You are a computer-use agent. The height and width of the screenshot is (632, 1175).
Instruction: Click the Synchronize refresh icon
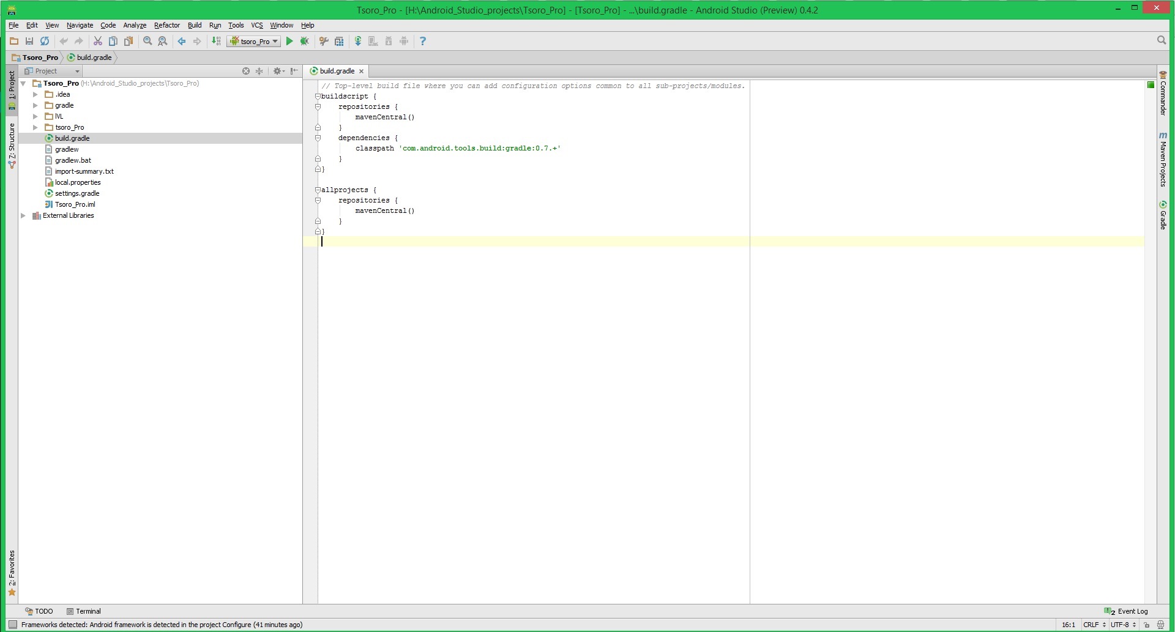(45, 41)
